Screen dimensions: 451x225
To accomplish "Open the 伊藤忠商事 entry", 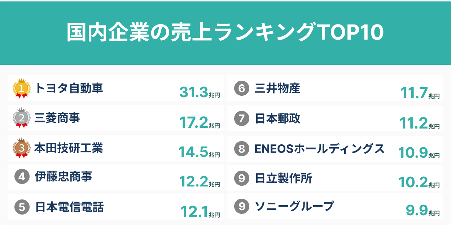I will 64,177.
